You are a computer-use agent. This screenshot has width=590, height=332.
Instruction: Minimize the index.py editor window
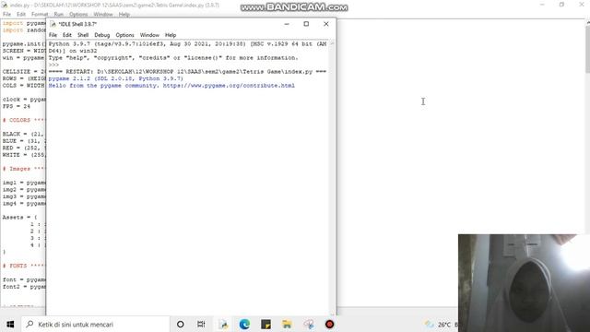(542, 5)
